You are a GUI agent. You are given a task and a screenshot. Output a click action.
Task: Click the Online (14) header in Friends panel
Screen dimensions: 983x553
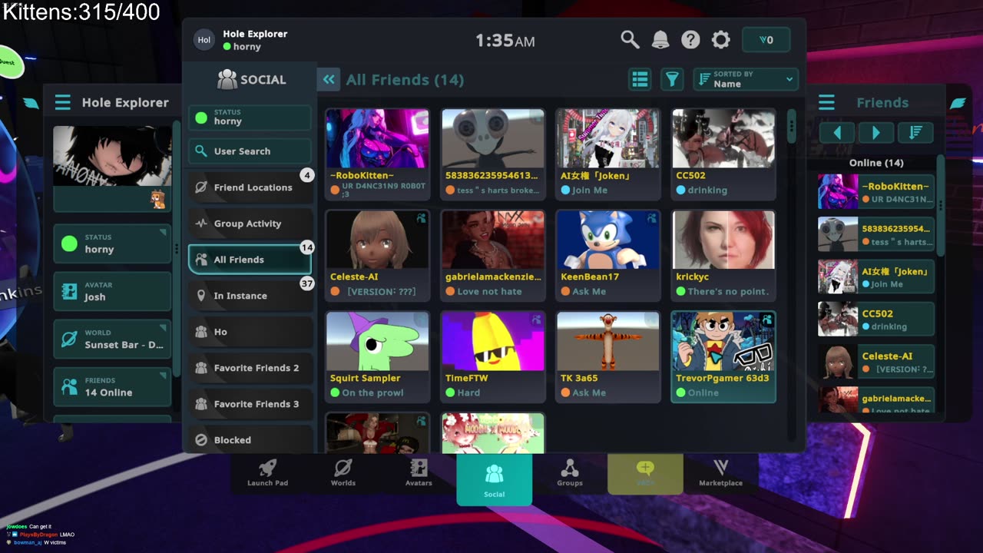tap(876, 163)
